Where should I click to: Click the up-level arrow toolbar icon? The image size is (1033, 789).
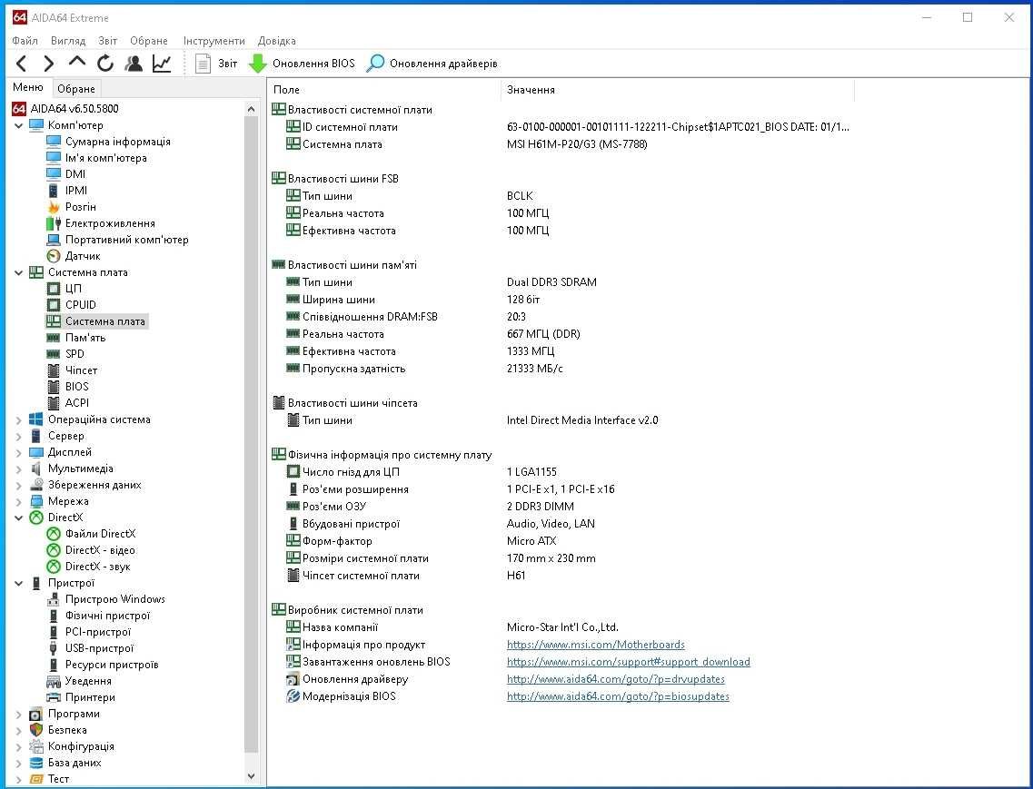click(77, 62)
